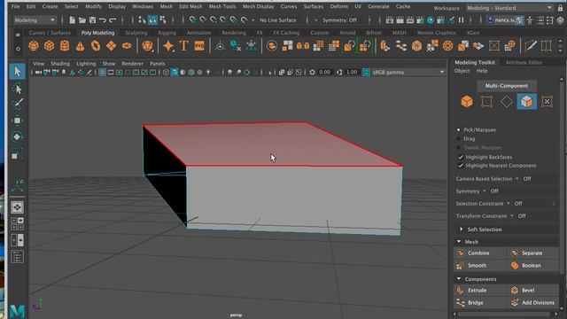Image resolution: width=567 pixels, height=319 pixels.
Task: Click the Undo arrow icon
Action: tap(103, 20)
